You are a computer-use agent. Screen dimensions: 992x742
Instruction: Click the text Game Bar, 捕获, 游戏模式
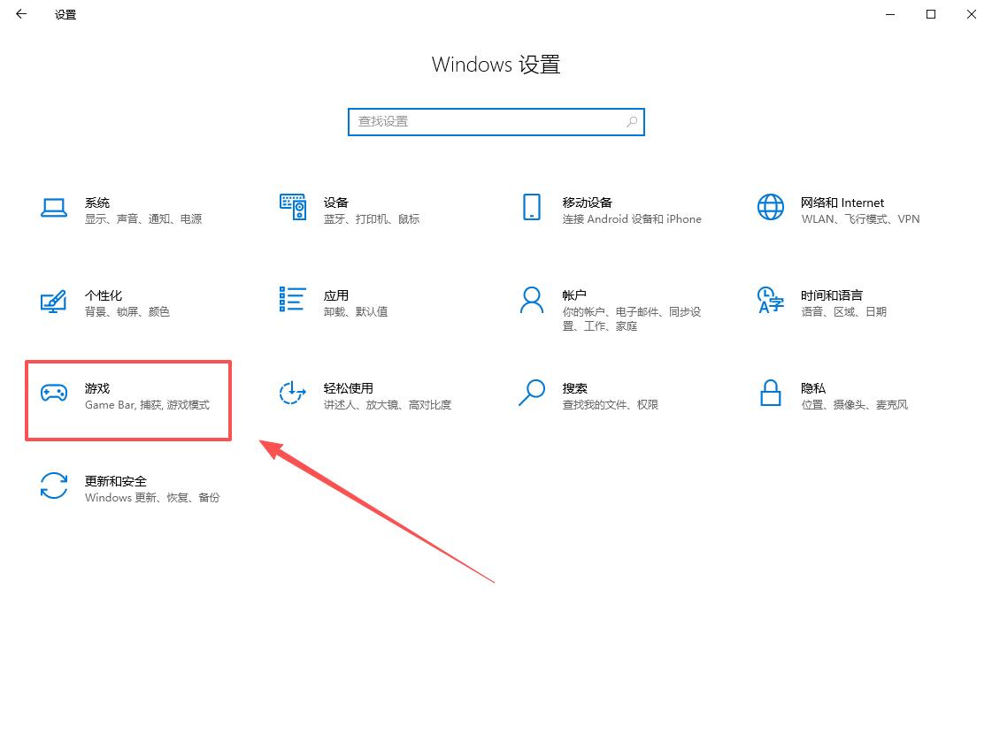147,405
